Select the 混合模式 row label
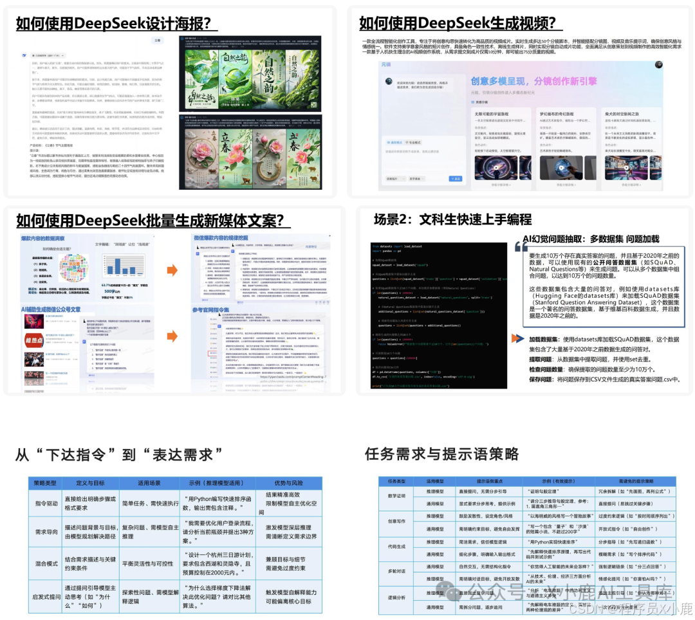This screenshot has width=695, height=620. coord(46,564)
